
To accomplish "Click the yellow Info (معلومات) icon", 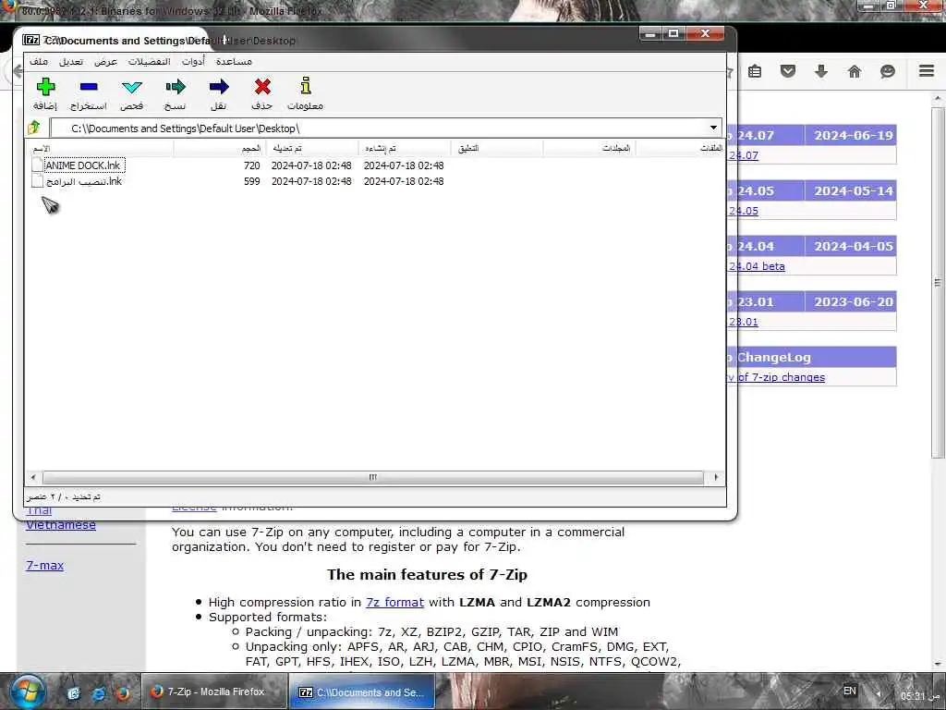I will click(x=306, y=86).
